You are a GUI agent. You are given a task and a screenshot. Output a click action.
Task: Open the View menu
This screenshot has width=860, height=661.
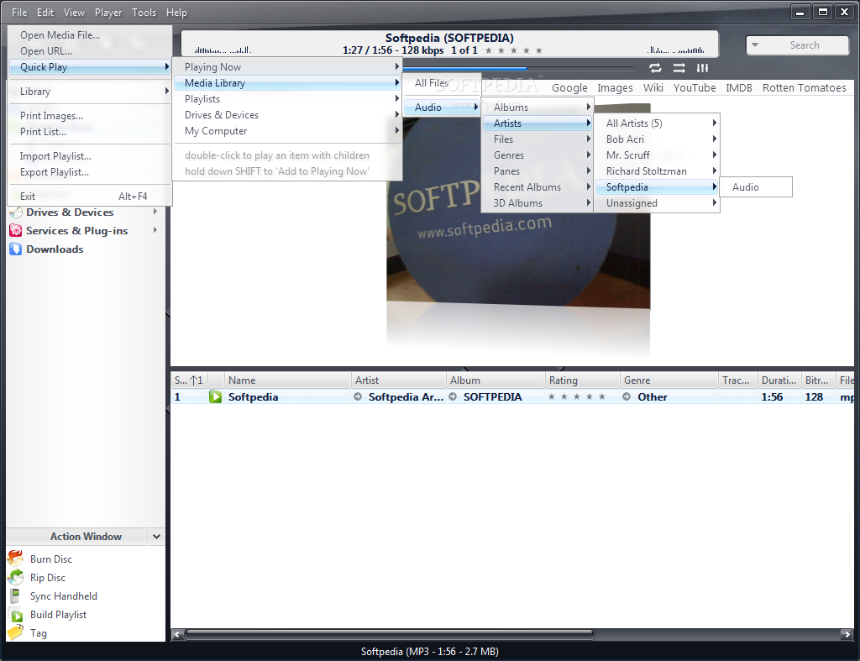[74, 12]
